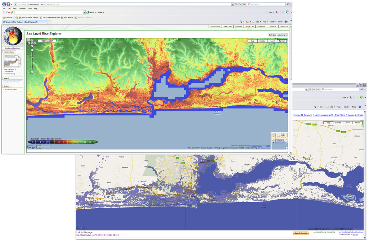Open the Edit menu

pyautogui.click(x=9, y=9)
